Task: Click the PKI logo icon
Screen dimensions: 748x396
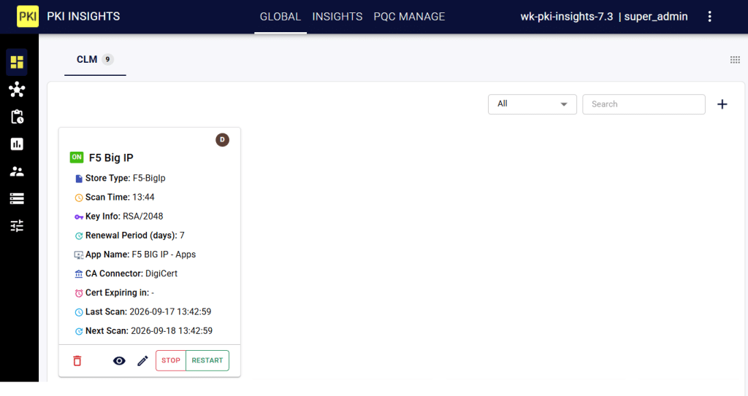Action: pos(28,17)
